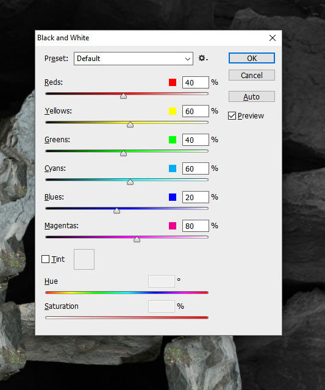Click the magenta swatch next to Magentas
The width and height of the screenshot is (325, 390).
173,226
